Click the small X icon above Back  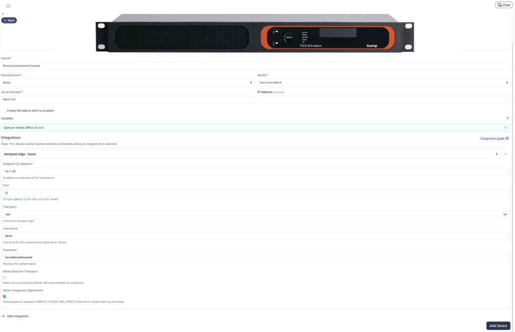pyautogui.click(x=3, y=14)
